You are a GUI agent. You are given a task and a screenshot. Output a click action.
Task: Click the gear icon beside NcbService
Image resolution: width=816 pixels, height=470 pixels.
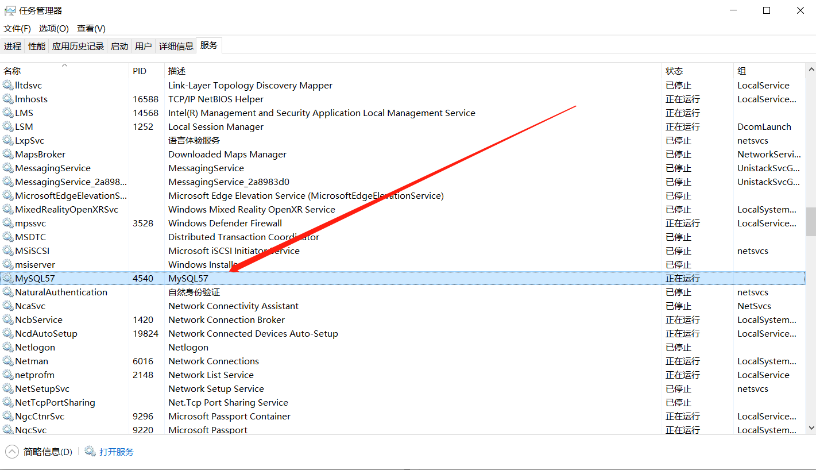7,319
